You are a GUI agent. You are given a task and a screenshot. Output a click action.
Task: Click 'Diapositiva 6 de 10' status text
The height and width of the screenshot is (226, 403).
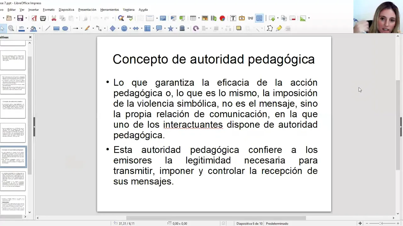249,223
